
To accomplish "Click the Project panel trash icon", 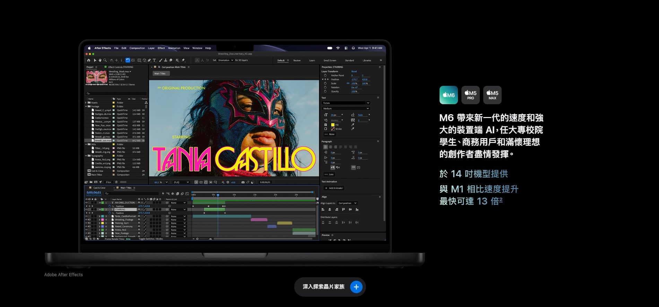I will tap(116, 182).
